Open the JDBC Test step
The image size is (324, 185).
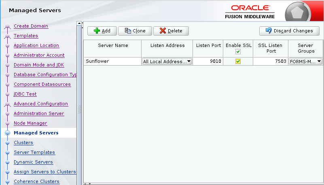point(25,94)
